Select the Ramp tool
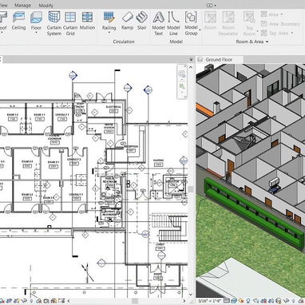305x305 pixels. point(127,21)
